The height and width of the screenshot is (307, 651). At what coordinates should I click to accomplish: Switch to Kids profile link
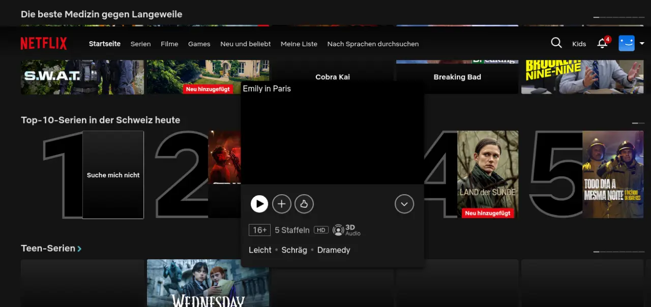[579, 44]
